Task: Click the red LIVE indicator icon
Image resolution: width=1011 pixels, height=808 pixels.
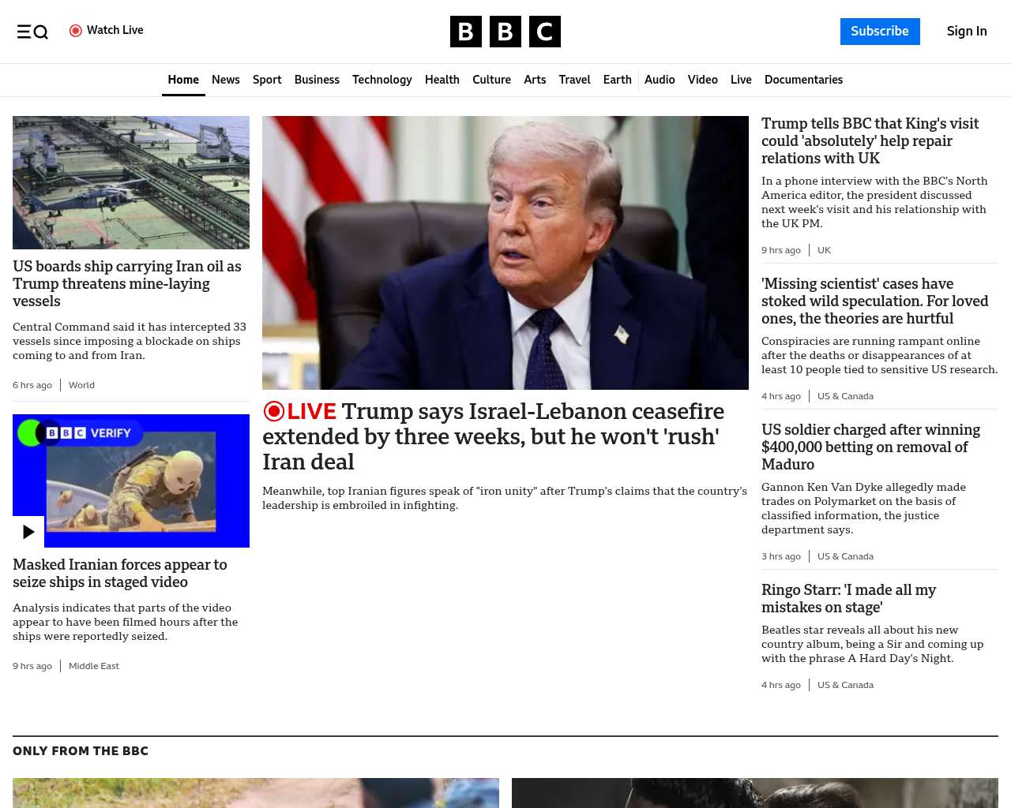Action: pyautogui.click(x=274, y=411)
